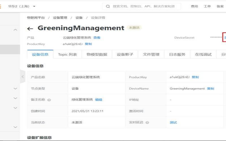Focus the top search input field
The height and width of the screenshot is (141, 226).
(x=142, y=6)
